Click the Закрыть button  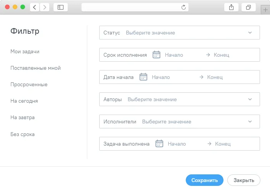pyautogui.click(x=244, y=180)
